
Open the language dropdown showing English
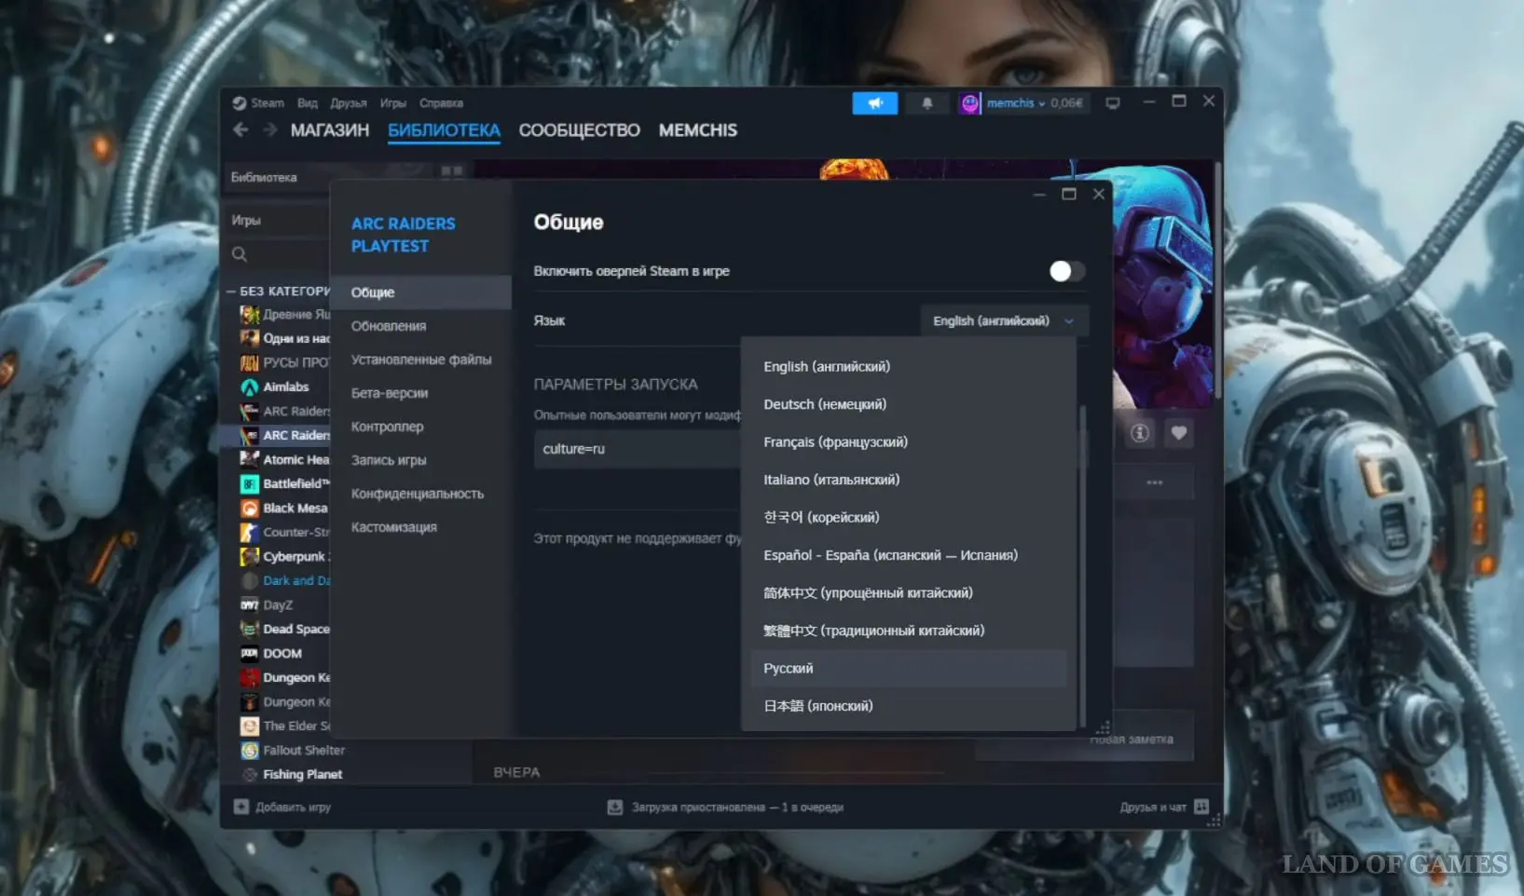click(1003, 320)
